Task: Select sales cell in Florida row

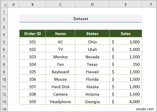Action: click(126, 78)
